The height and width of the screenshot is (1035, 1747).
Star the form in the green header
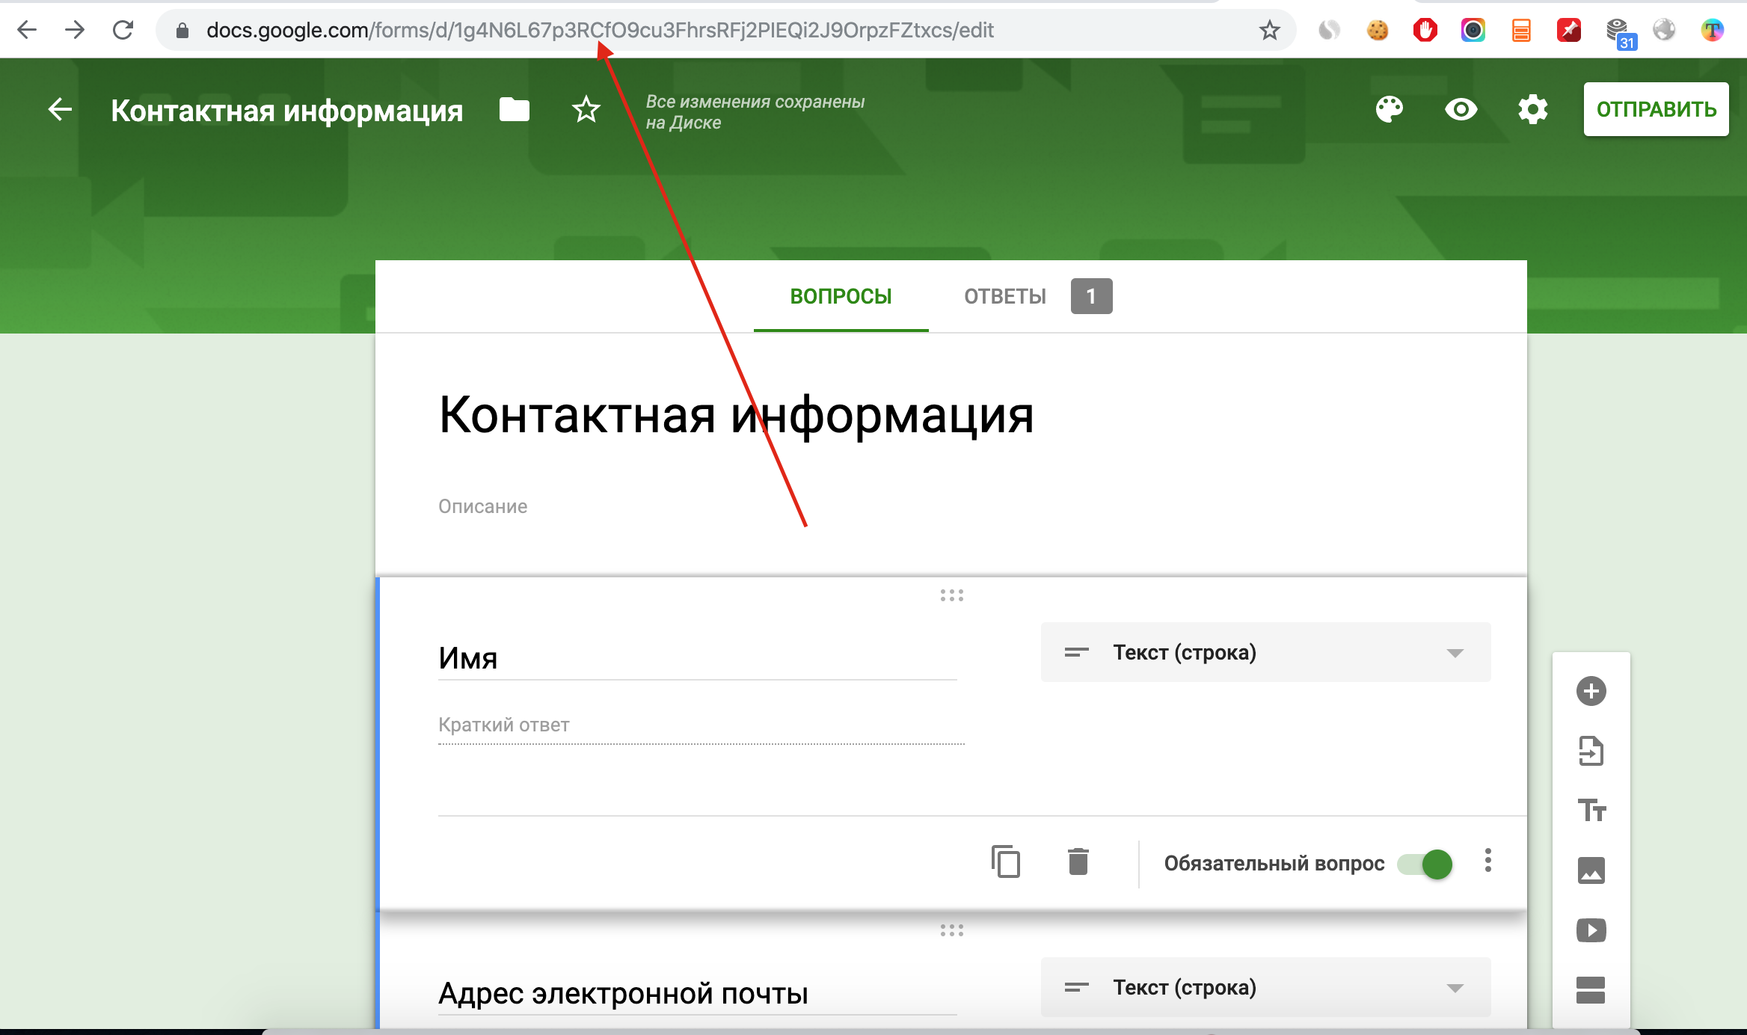click(x=586, y=109)
